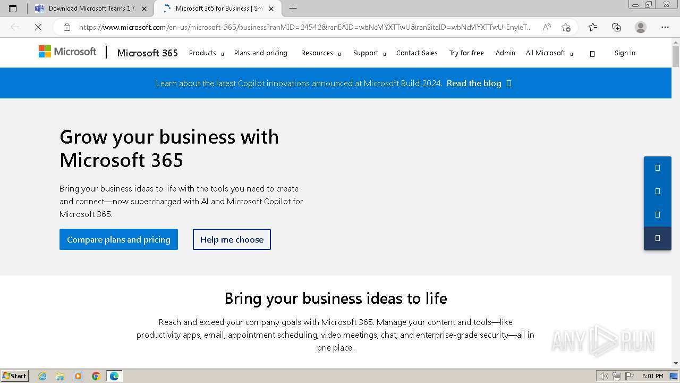
Task: Open Try for free menu item
Action: point(466,53)
